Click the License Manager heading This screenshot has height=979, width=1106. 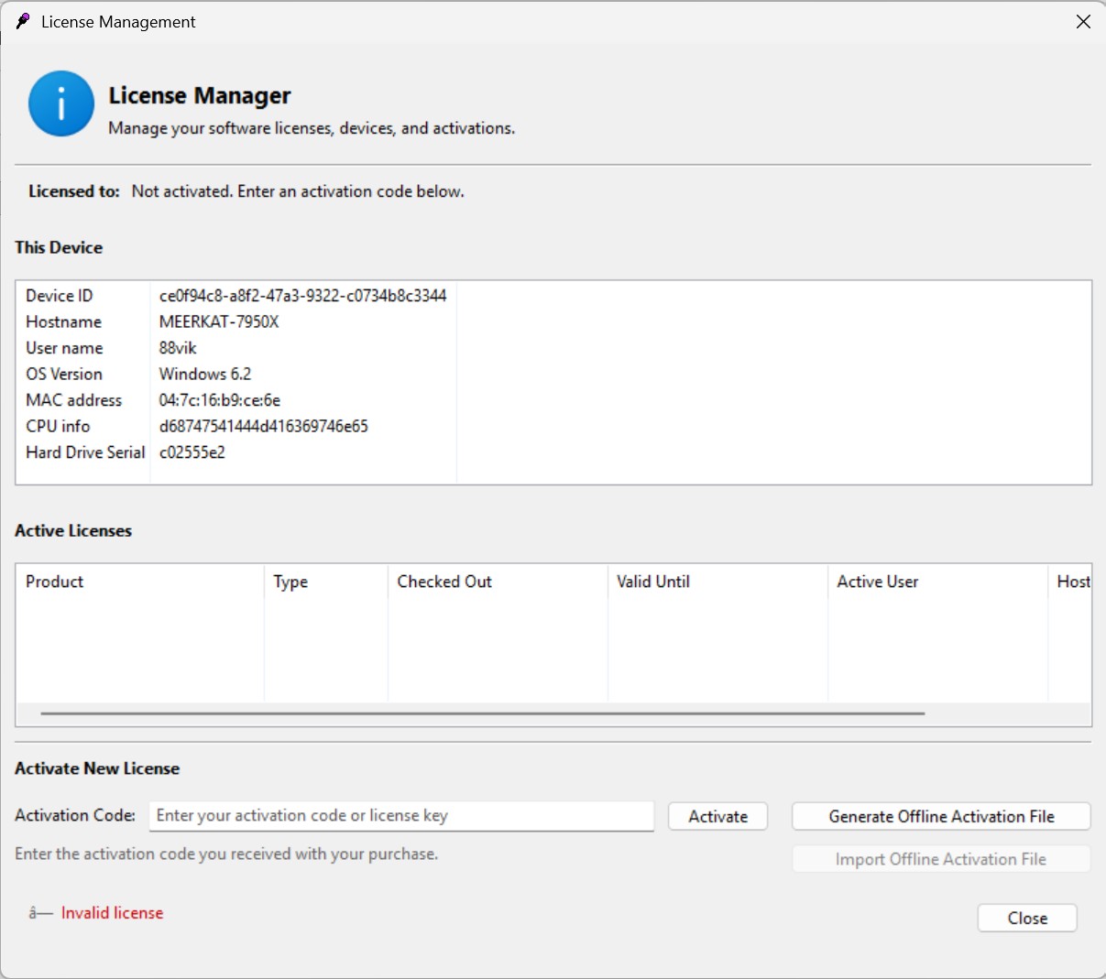coord(200,95)
